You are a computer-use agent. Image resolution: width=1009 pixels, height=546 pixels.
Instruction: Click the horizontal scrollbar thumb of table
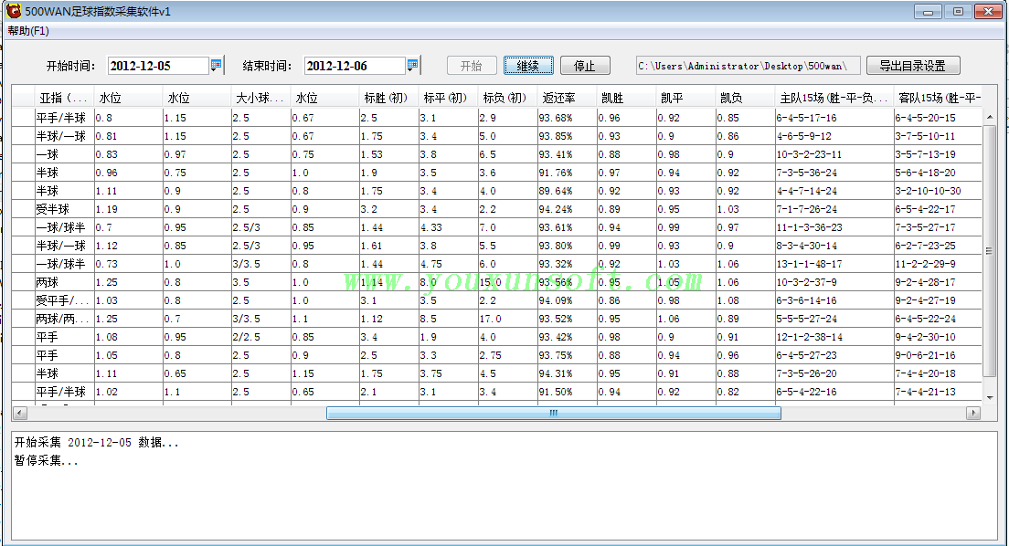click(x=554, y=413)
